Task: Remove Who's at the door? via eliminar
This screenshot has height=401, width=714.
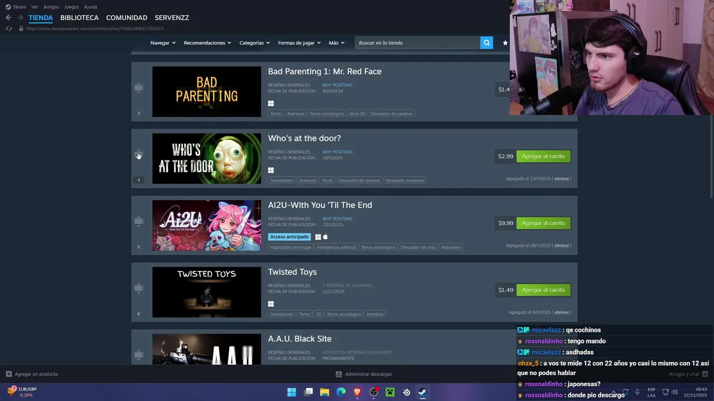Action: (x=562, y=179)
